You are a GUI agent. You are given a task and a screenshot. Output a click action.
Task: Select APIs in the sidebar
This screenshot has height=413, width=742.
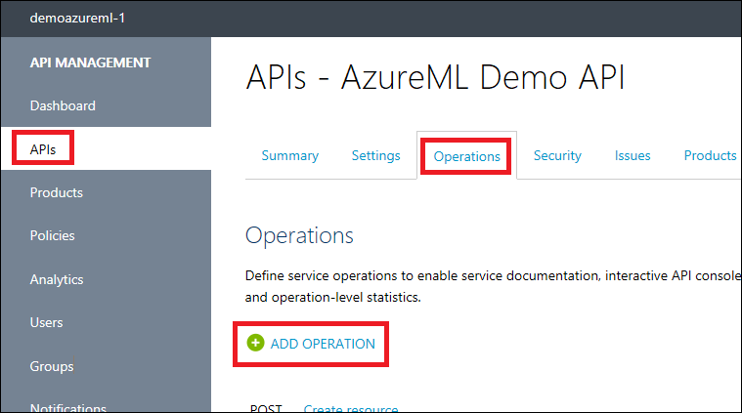[x=43, y=149]
